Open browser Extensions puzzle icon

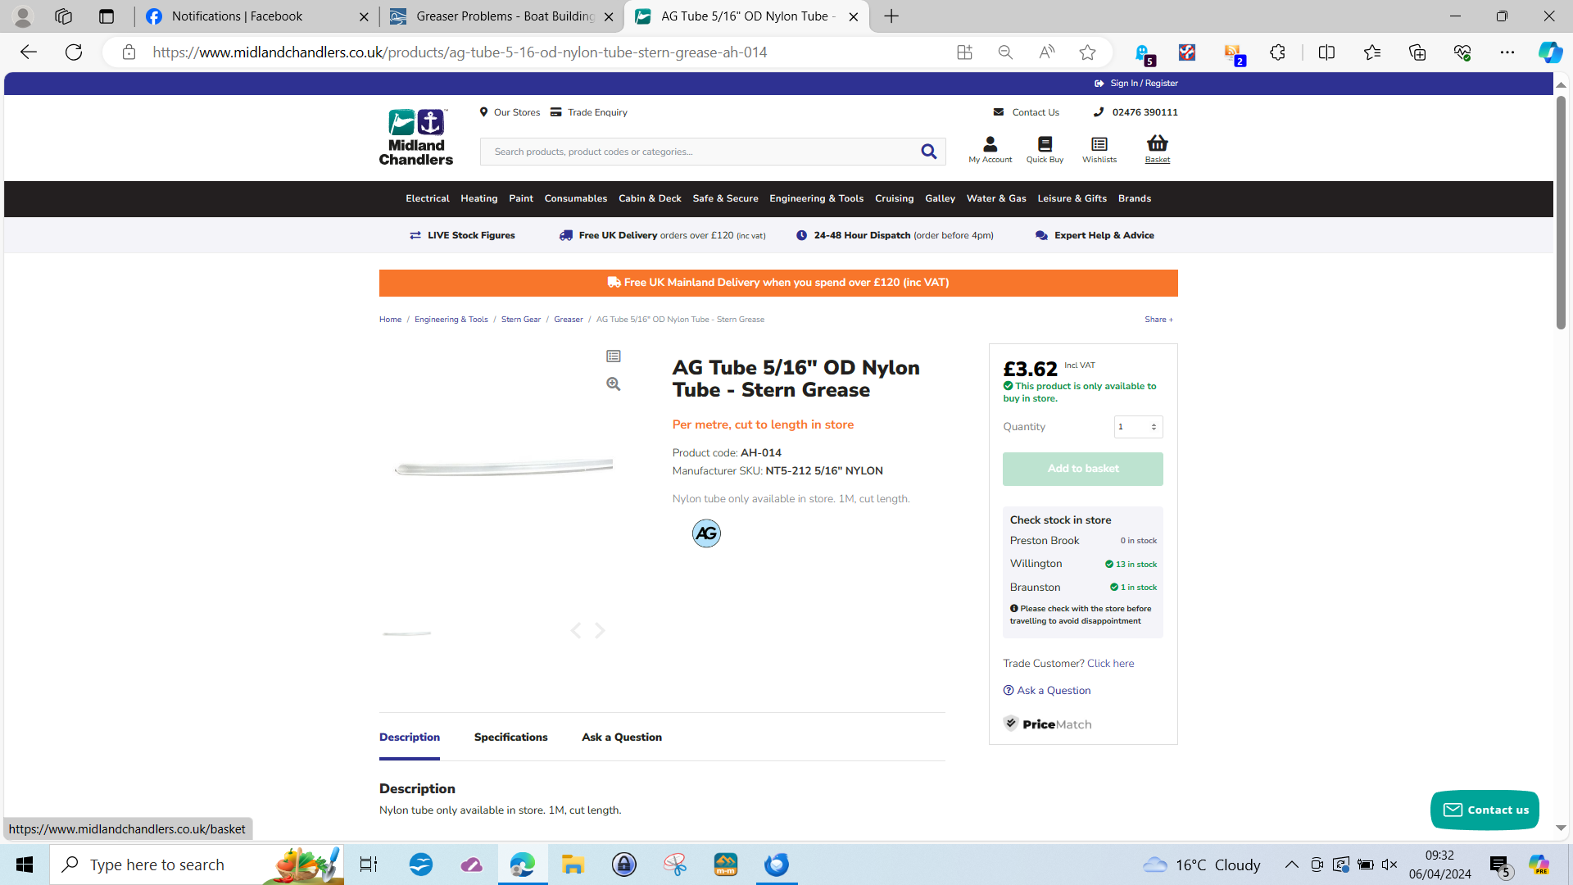pyautogui.click(x=1277, y=52)
